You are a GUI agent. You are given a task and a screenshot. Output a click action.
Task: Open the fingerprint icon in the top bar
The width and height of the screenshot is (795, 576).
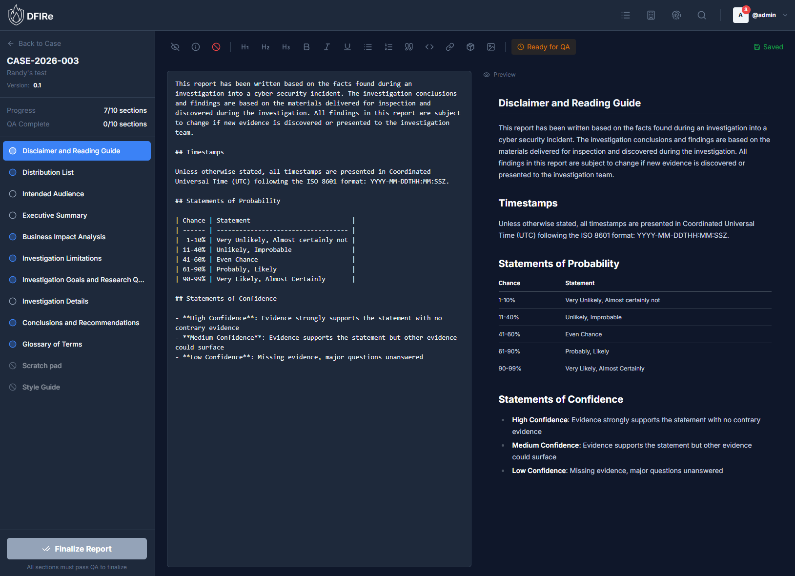click(676, 15)
